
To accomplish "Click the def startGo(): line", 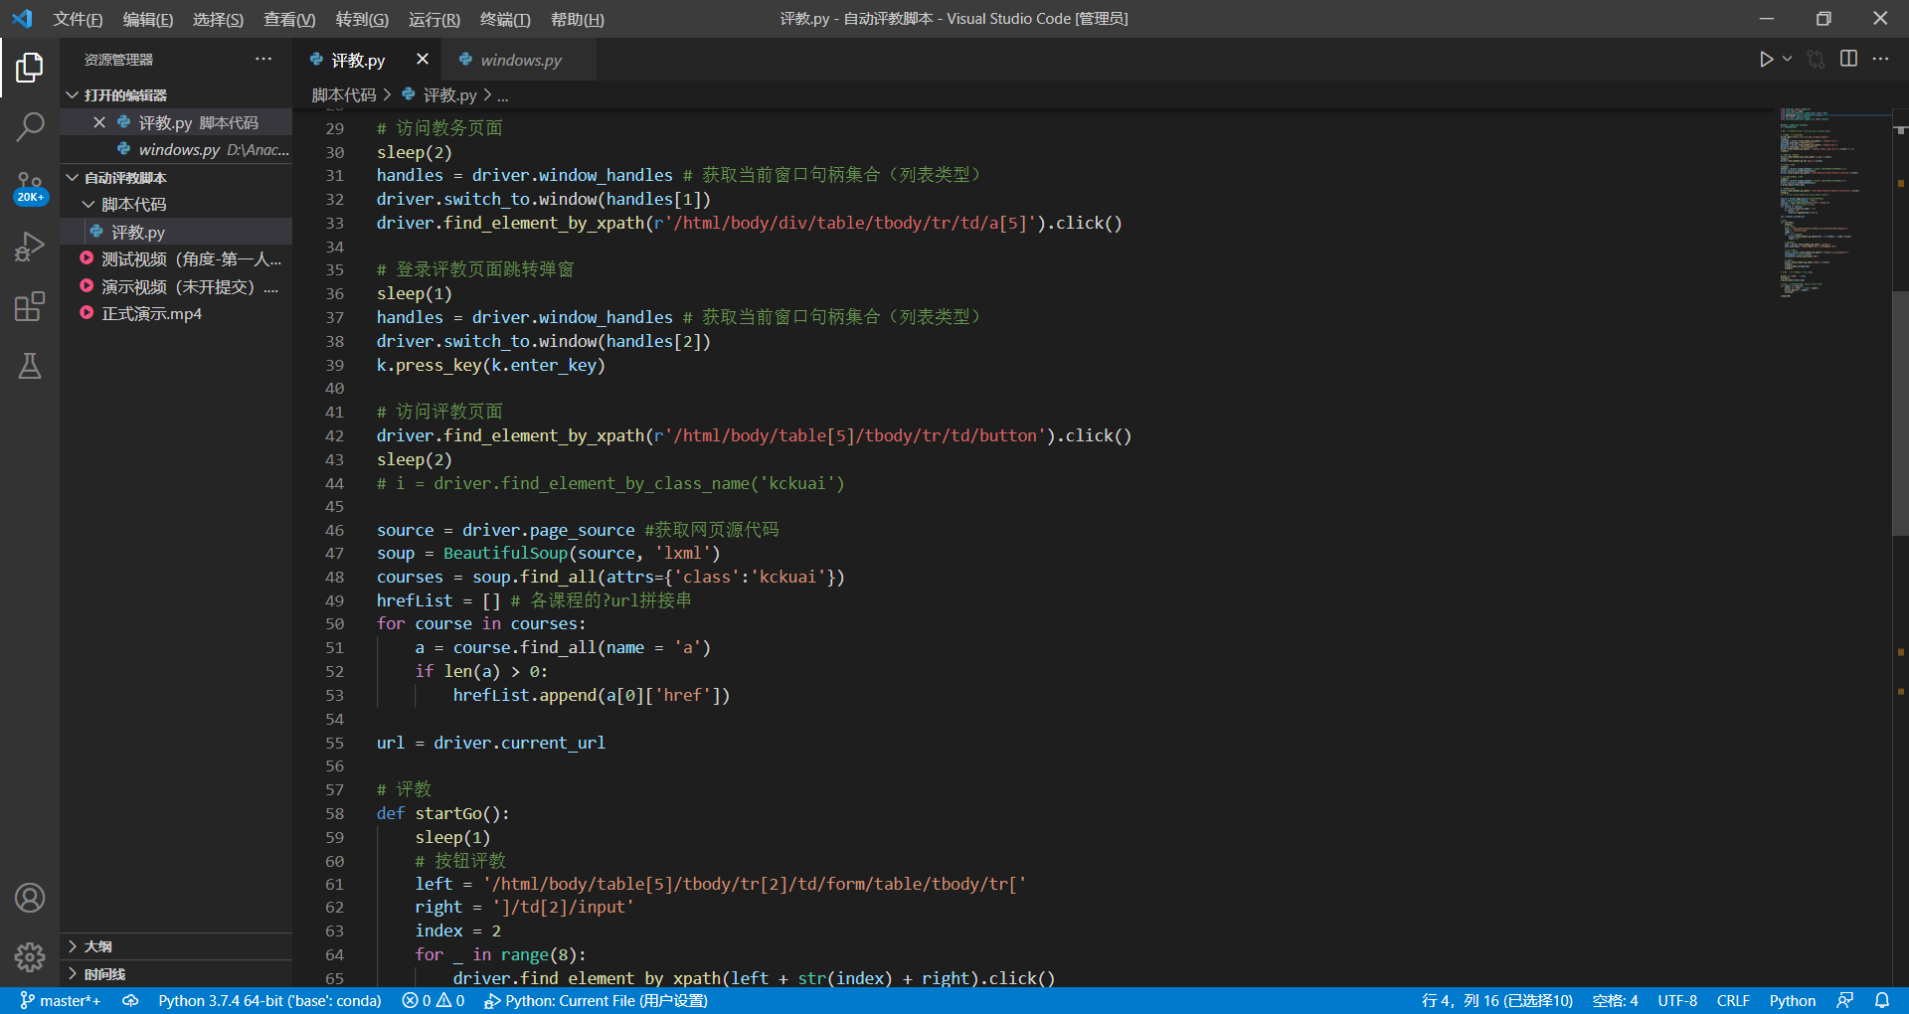I will tap(442, 813).
